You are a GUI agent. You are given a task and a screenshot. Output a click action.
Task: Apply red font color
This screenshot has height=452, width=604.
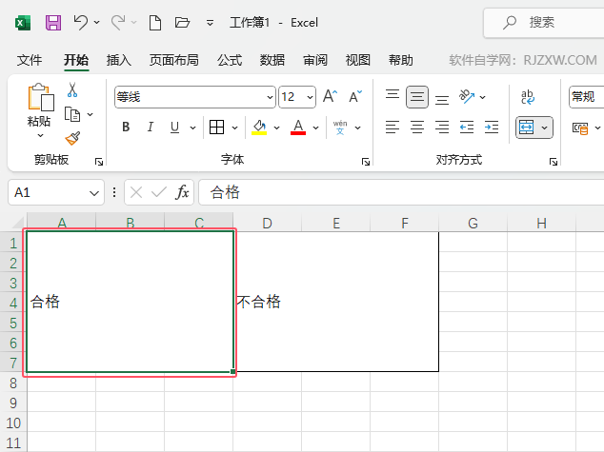click(x=298, y=127)
